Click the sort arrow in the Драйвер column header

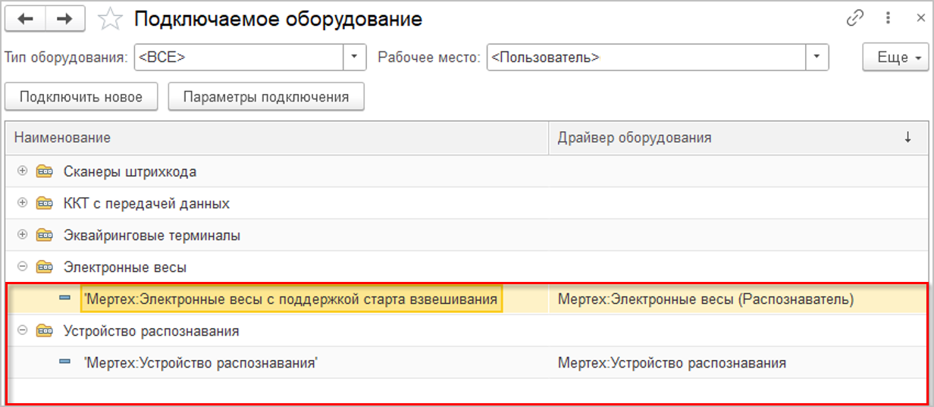[907, 138]
